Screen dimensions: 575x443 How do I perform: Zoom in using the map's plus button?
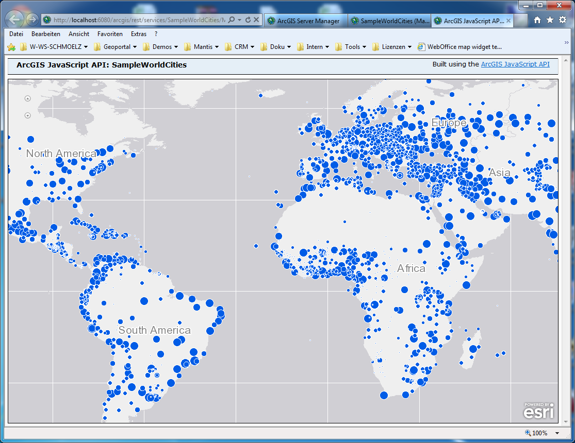coord(27,98)
